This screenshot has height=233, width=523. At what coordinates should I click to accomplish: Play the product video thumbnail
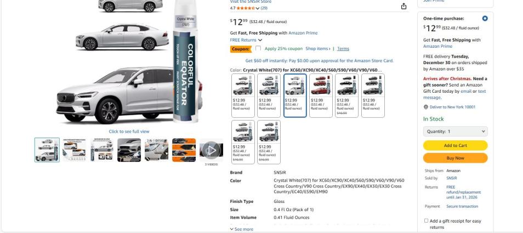point(211,150)
